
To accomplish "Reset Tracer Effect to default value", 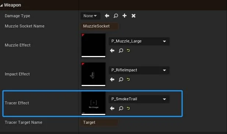I will [x=128, y=108].
